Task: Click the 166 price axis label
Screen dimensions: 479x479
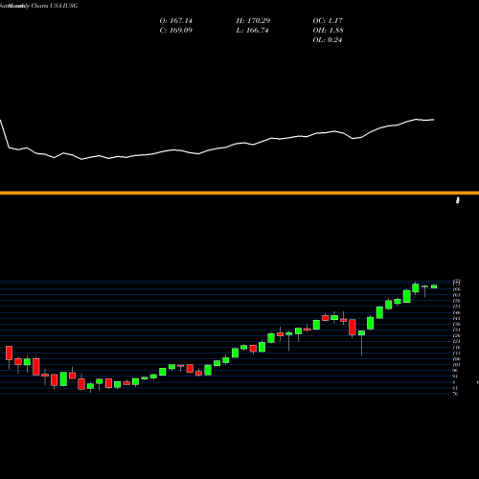Action: point(457,289)
